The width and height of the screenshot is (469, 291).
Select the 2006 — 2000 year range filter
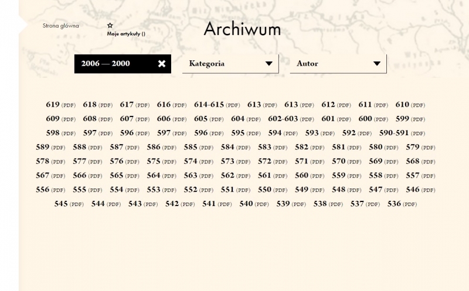tap(106, 64)
